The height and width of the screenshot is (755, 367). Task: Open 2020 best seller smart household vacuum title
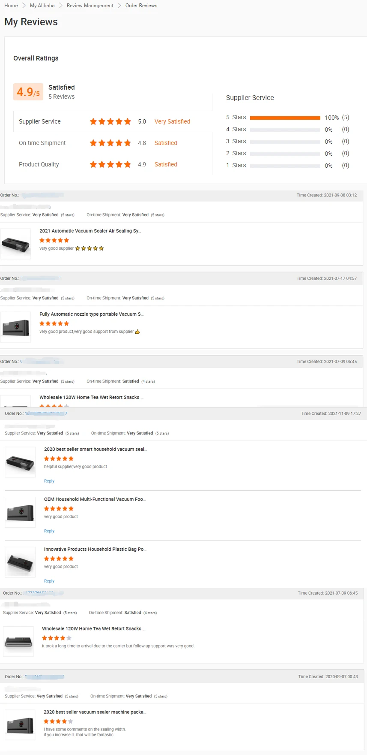pyautogui.click(x=95, y=449)
